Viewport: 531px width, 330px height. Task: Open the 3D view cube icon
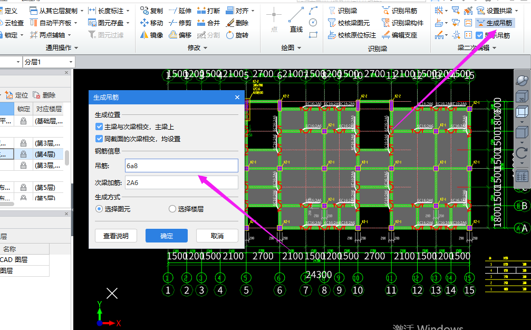point(522,96)
